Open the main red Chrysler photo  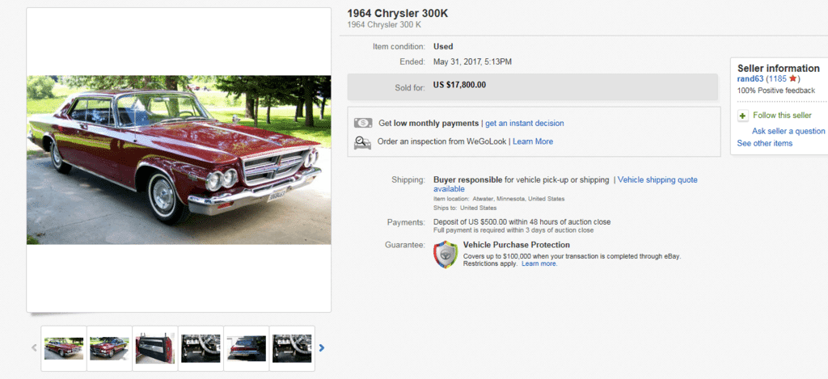(179, 159)
